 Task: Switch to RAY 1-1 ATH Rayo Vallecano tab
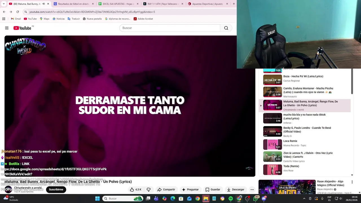[163, 4]
